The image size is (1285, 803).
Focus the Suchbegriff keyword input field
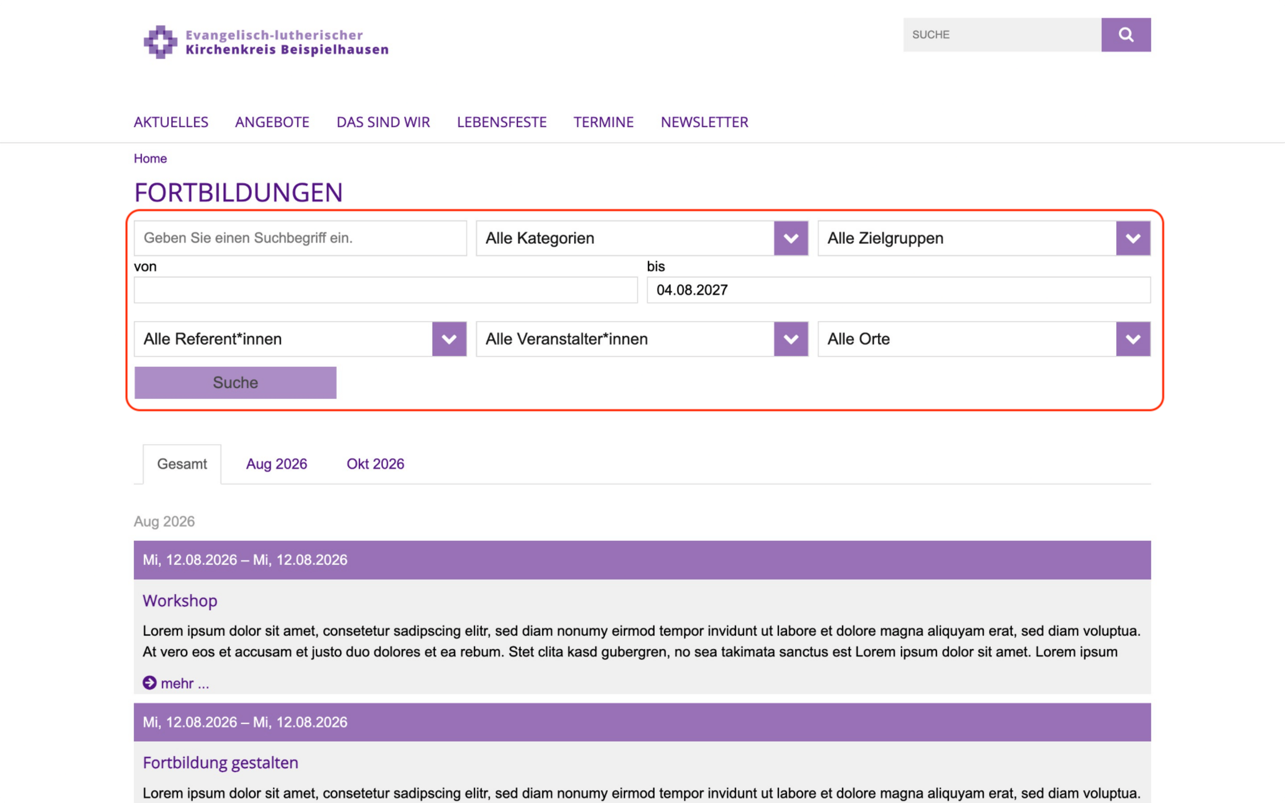(300, 238)
